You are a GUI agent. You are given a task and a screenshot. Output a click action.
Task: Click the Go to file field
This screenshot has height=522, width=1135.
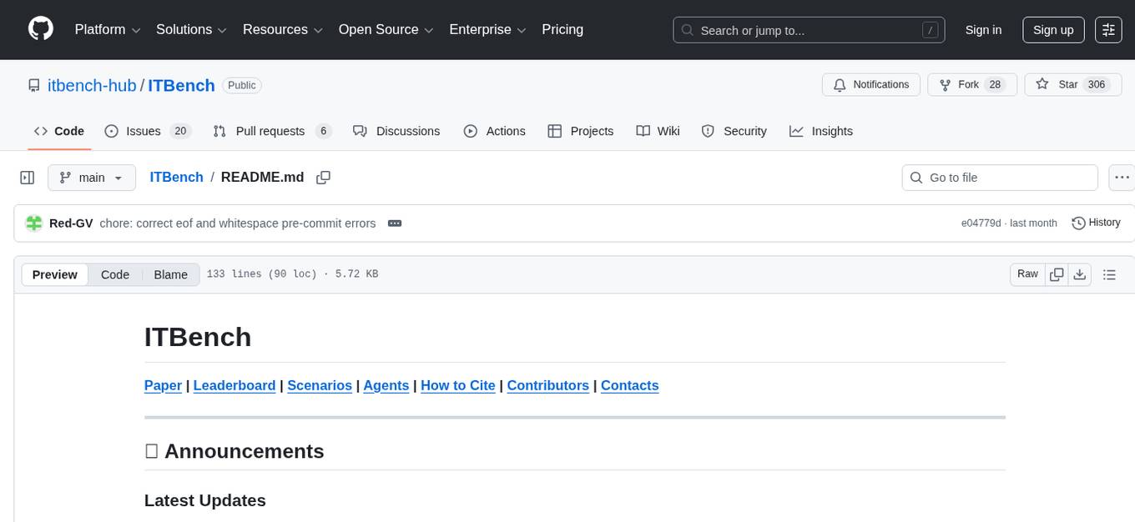tap(999, 177)
